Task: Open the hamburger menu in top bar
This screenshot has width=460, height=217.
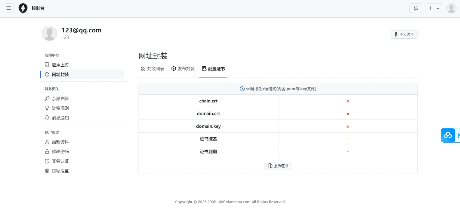Action: 9,8
